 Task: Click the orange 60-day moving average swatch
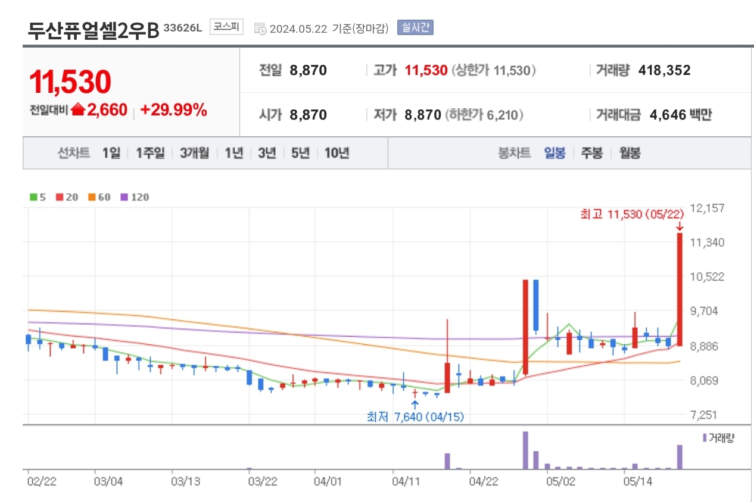click(x=92, y=197)
